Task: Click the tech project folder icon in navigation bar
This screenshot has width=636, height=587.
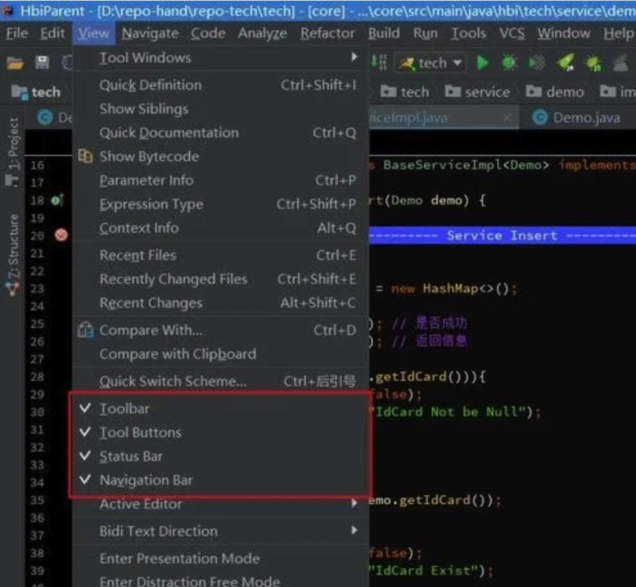Action: [19, 92]
